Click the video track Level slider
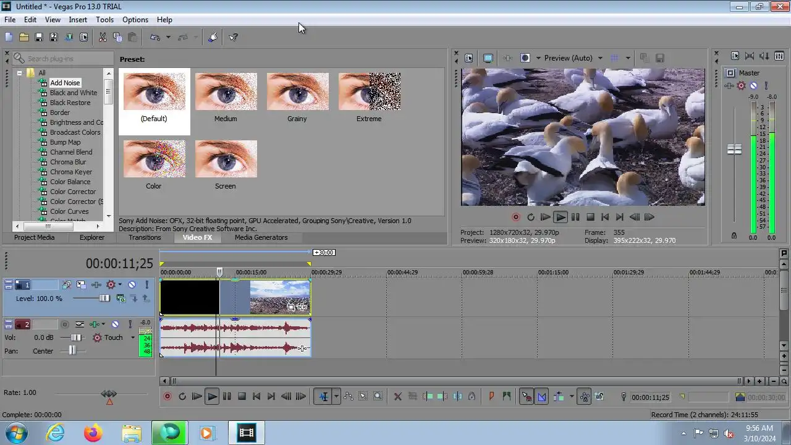Image resolution: width=791 pixels, height=445 pixels. click(104, 299)
